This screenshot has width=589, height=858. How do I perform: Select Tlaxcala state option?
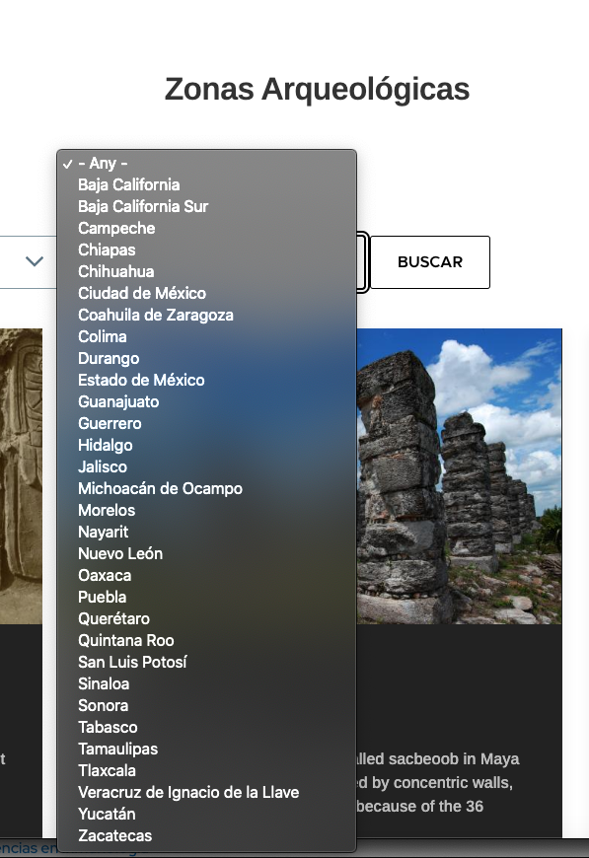(x=207, y=771)
